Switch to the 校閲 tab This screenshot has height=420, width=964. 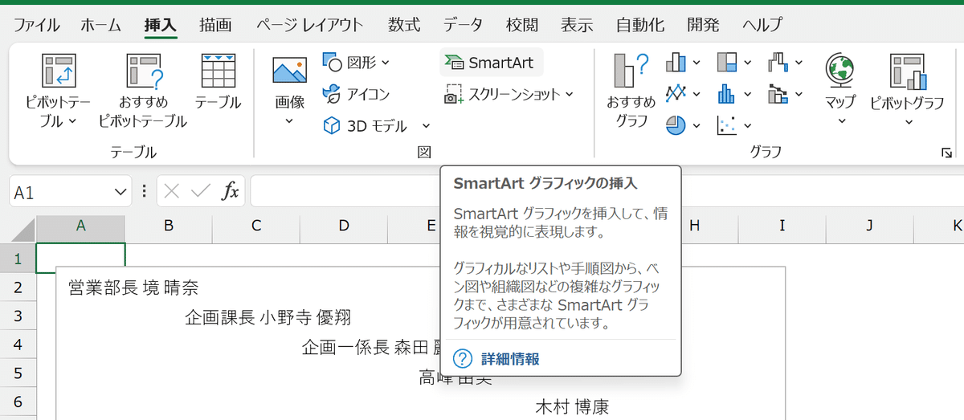(522, 25)
